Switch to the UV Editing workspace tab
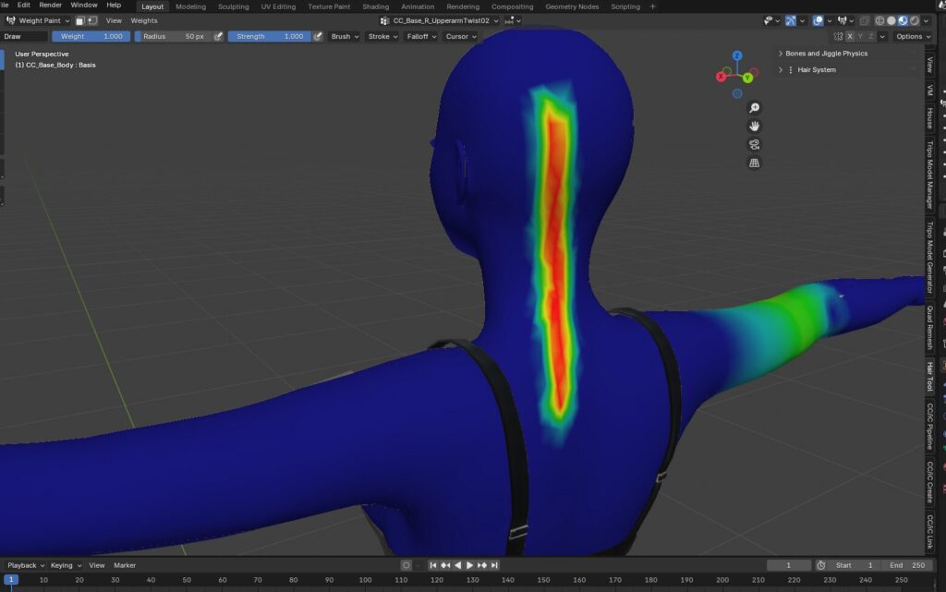 point(278,6)
